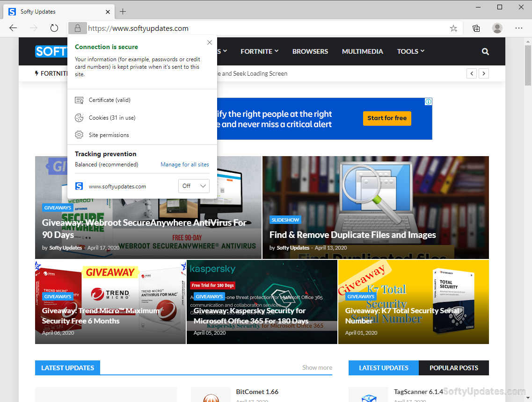This screenshot has height=402, width=532.
Task: Click the site permissions gear icon
Action: [x=79, y=135]
